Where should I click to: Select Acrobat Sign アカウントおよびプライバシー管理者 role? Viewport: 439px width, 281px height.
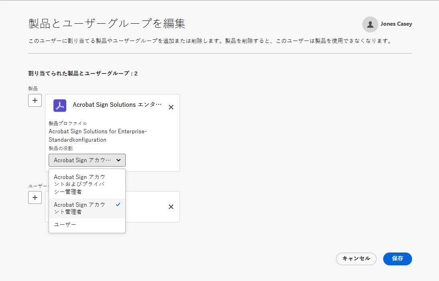pos(80,184)
